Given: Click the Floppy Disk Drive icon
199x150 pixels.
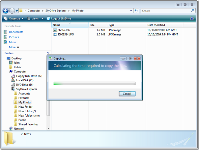Looking at the screenshot, I should (x=13, y=76).
